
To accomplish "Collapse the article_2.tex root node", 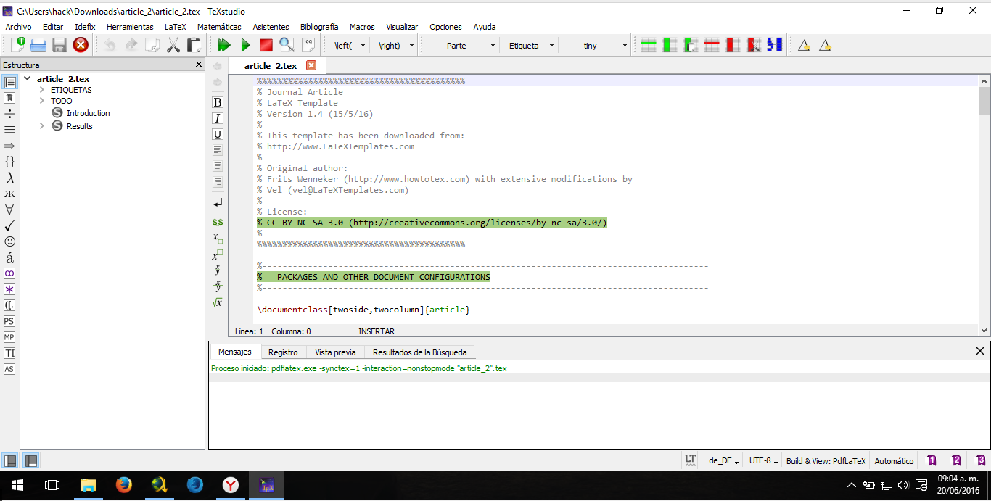I will click(x=28, y=78).
